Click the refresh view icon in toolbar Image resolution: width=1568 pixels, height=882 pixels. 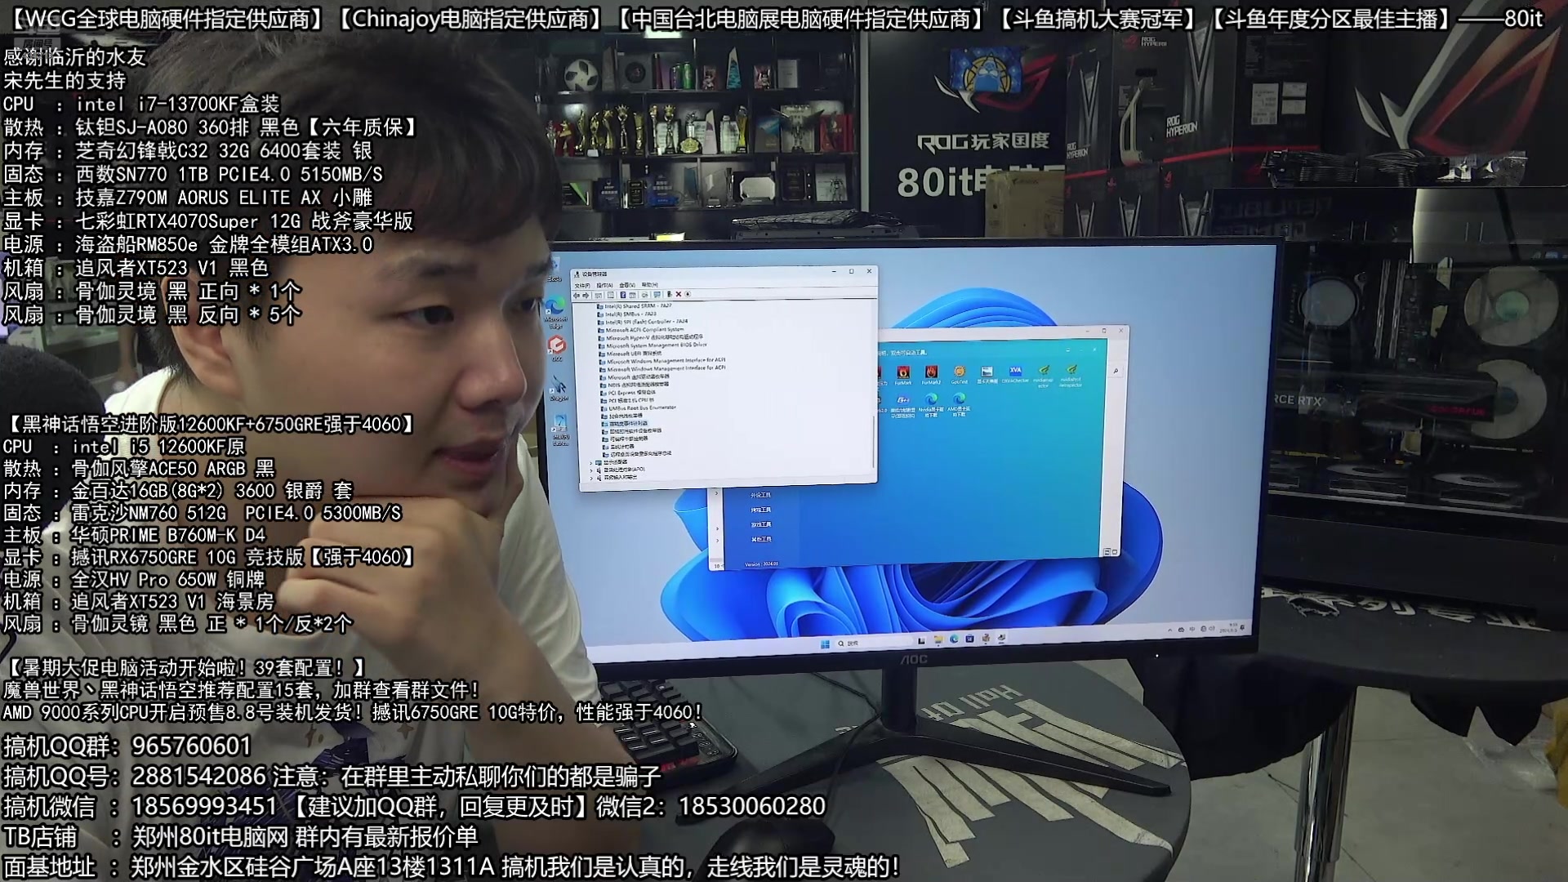[653, 295]
